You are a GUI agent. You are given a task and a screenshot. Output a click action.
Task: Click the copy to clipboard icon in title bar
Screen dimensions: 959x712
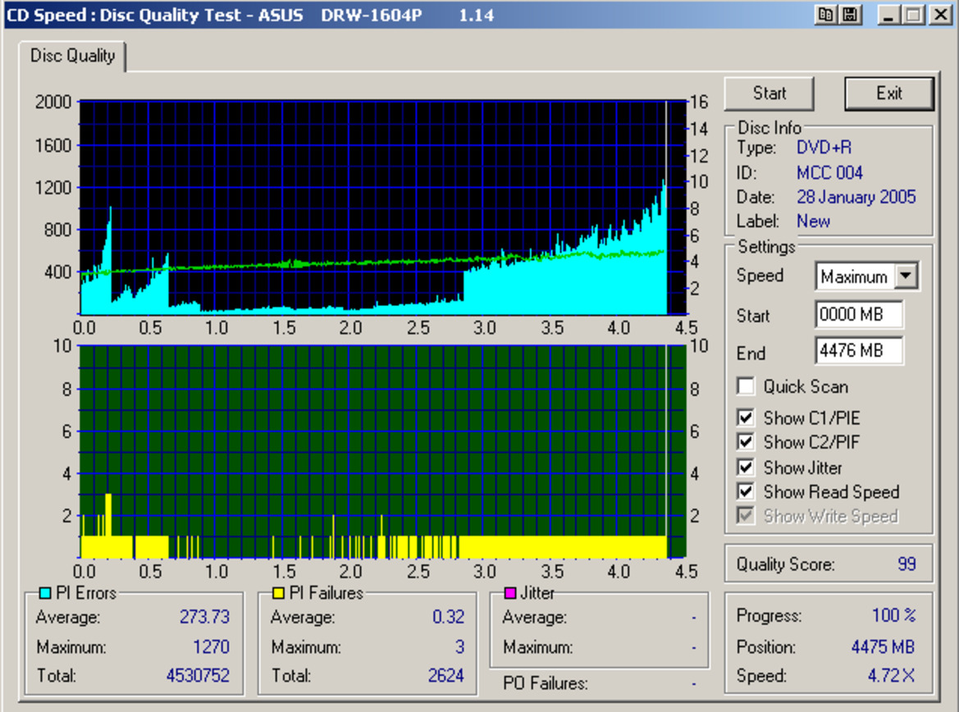825,15
